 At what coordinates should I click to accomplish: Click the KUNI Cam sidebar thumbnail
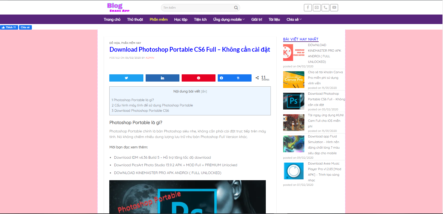(294, 123)
